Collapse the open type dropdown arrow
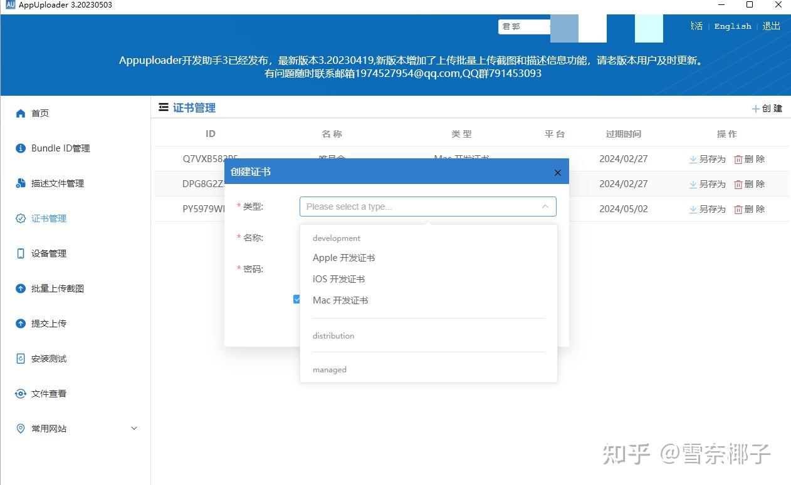791x485 pixels. 545,205
